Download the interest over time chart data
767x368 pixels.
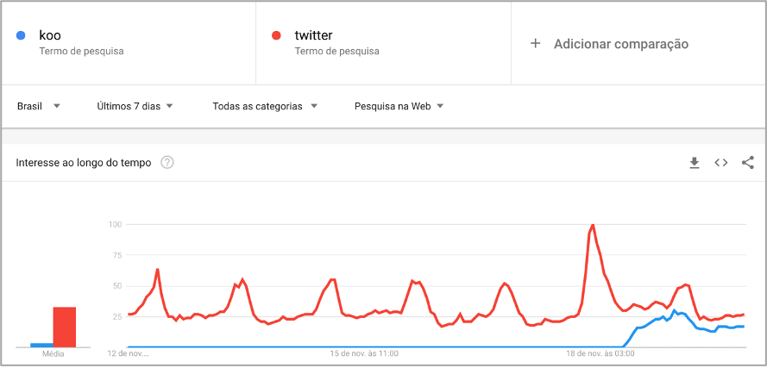[695, 163]
